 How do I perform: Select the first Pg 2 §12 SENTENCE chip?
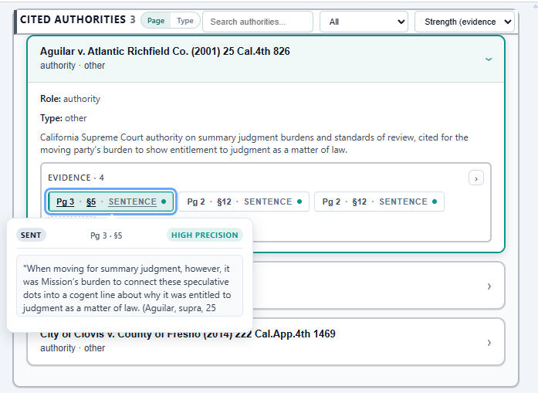pos(244,202)
